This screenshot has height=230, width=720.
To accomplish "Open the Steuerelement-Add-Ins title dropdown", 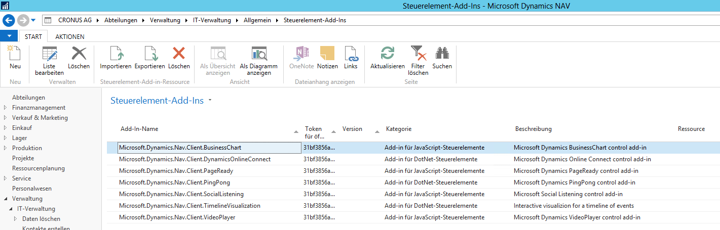I will coord(210,101).
